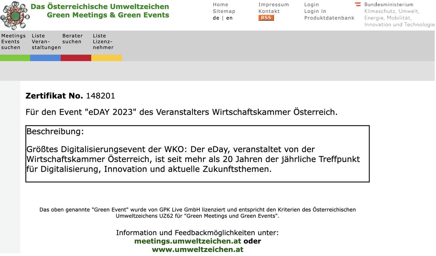Visit www.umweltzeichen.at link
The width and height of the screenshot is (436, 256).
click(198, 249)
